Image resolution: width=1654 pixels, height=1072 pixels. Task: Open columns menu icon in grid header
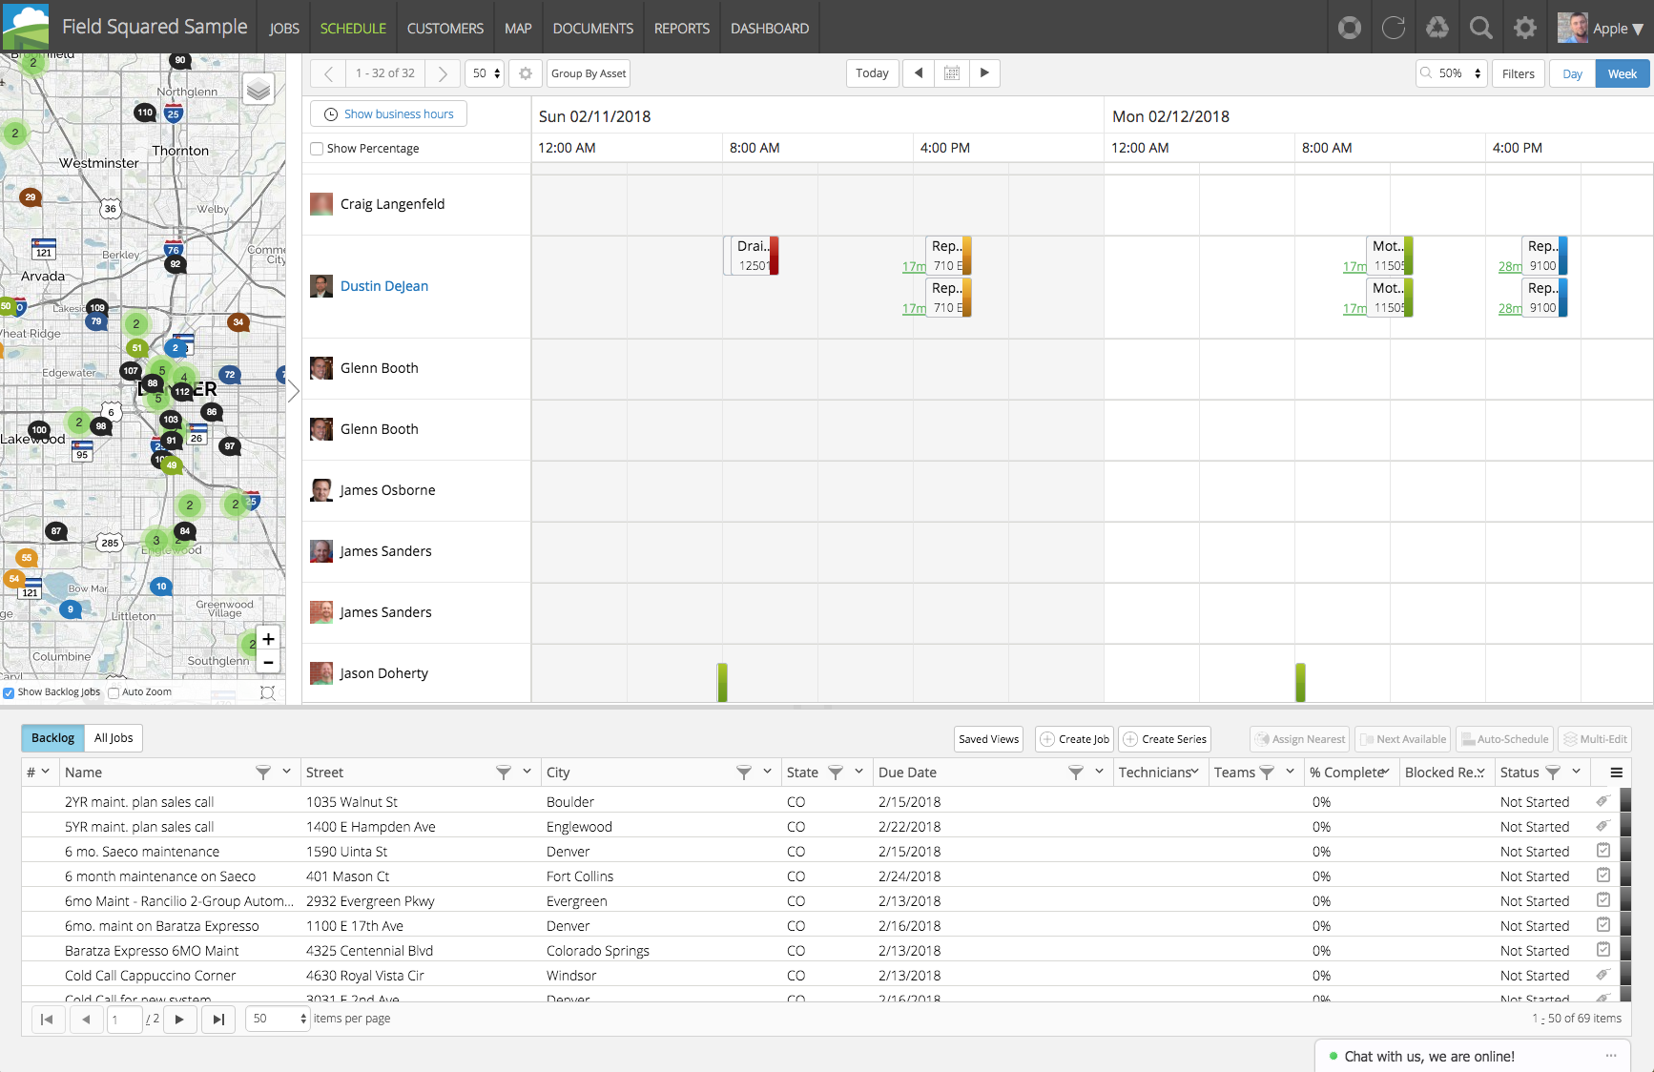(x=1616, y=773)
